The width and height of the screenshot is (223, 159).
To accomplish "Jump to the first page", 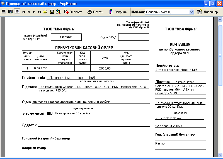I will (23, 12).
